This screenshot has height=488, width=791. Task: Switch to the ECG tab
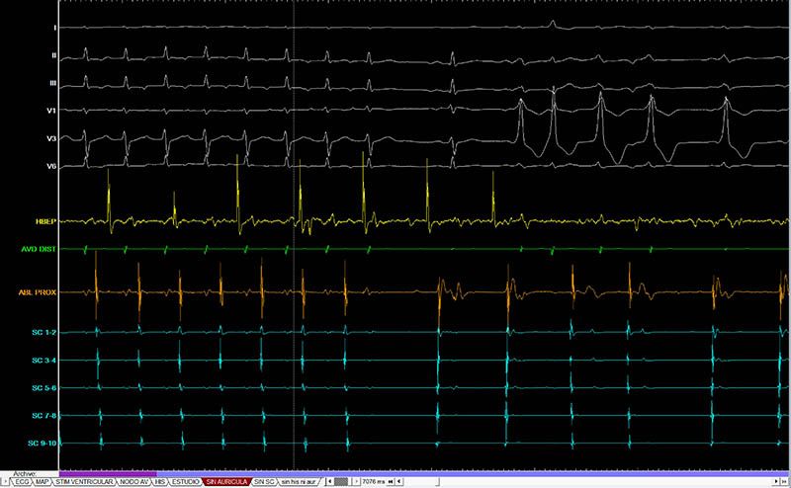[x=21, y=481]
